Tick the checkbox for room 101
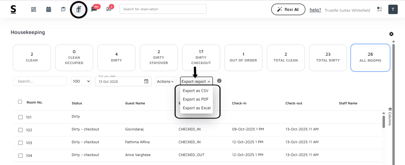 21,117
